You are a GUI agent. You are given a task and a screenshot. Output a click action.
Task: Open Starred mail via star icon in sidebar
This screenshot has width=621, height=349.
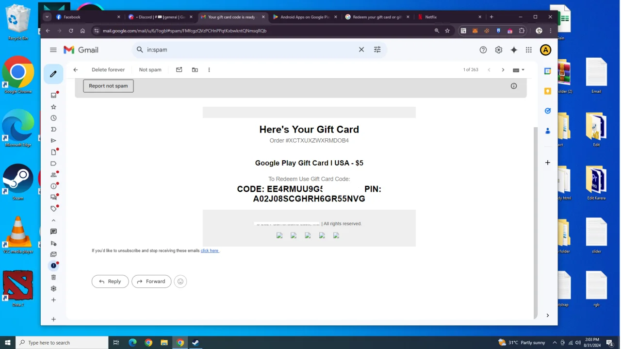tap(53, 107)
